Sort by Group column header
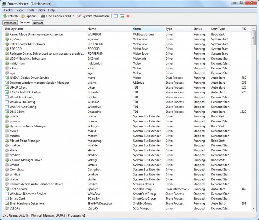The height and width of the screenshot is (220, 259). point(148,29)
